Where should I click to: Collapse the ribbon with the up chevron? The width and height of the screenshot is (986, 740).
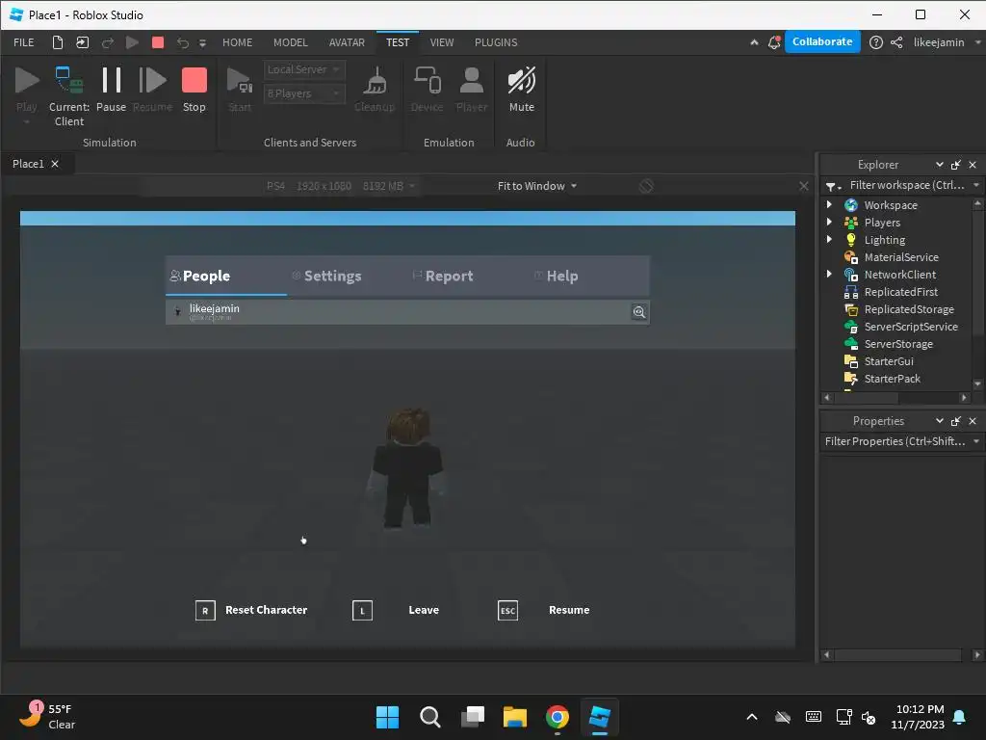pyautogui.click(x=754, y=42)
